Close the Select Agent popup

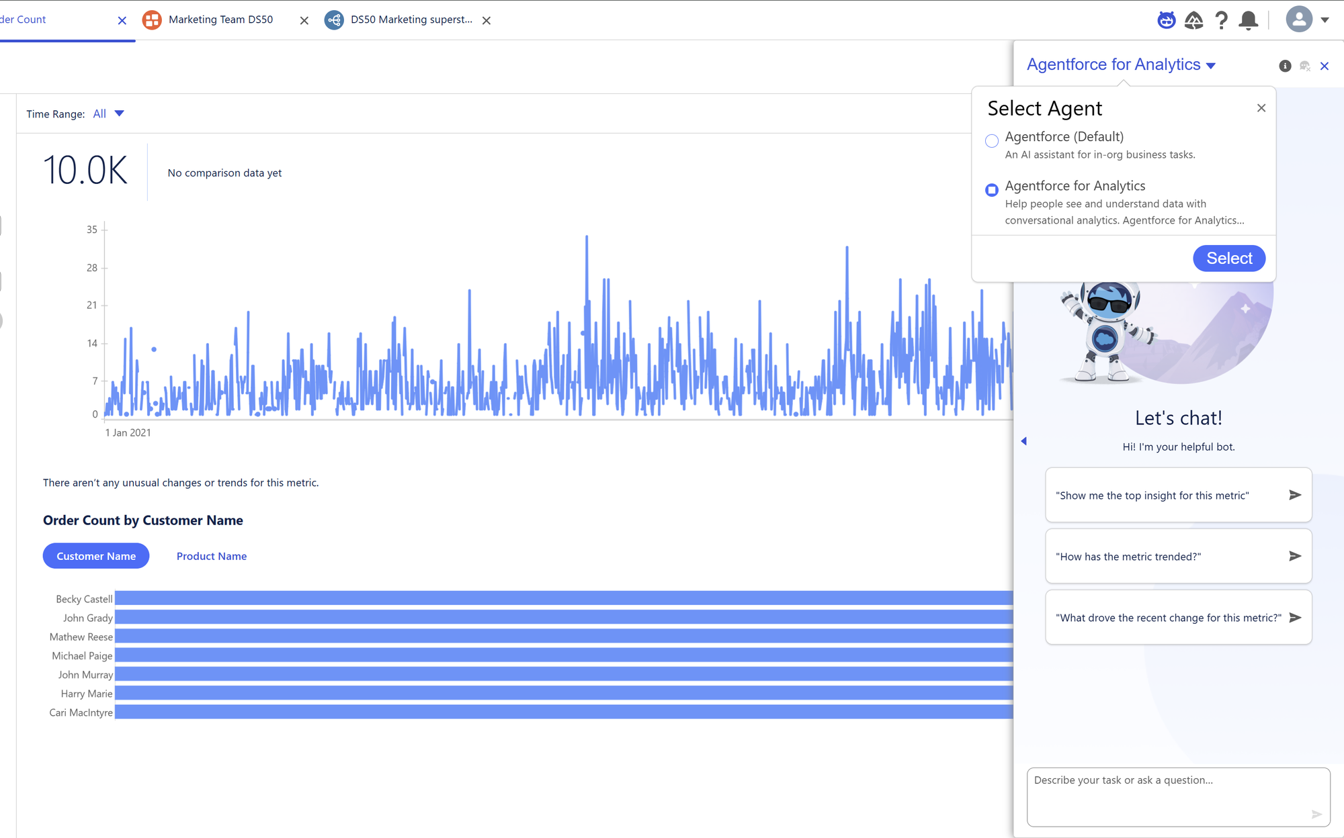pos(1261,108)
